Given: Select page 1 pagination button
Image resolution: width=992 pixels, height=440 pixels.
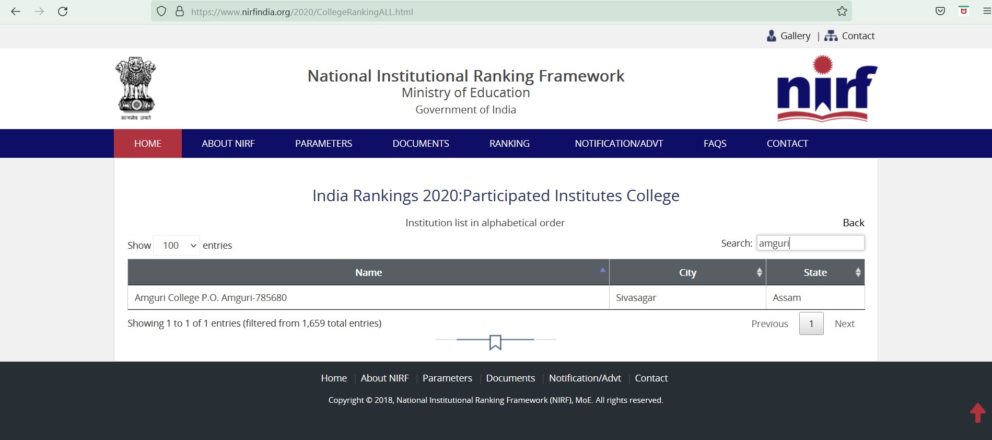Looking at the screenshot, I should [x=811, y=324].
